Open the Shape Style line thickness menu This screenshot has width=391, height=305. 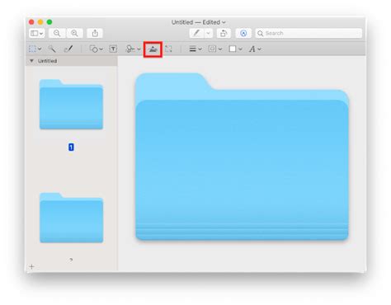[x=195, y=49]
